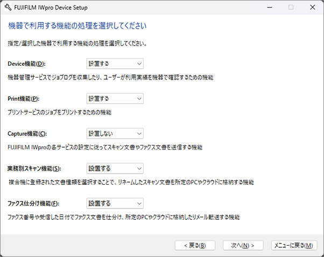The height and width of the screenshot is (257, 324).
Task: Return to menu via メニューに戻る(M)
Action: [294, 245]
